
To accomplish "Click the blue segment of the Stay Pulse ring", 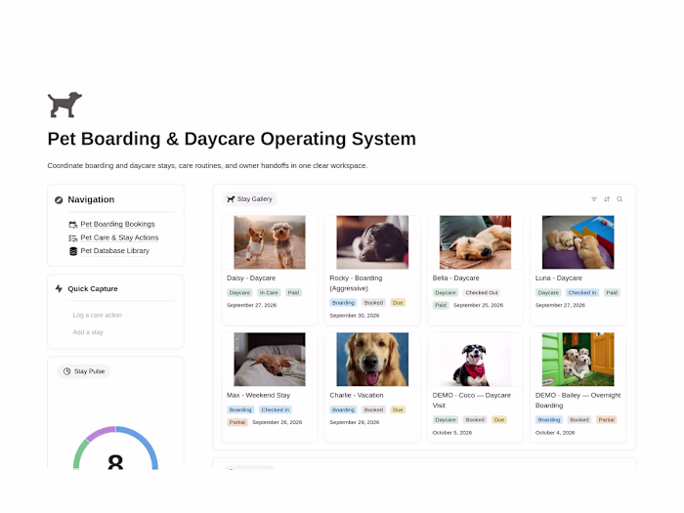I will [146, 442].
